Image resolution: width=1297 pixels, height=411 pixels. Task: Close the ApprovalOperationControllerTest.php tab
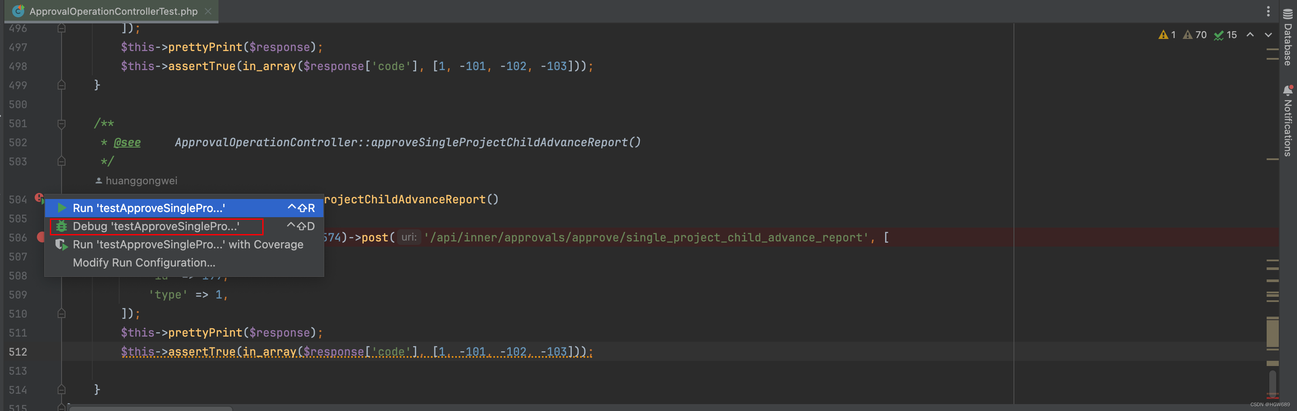pyautogui.click(x=208, y=11)
